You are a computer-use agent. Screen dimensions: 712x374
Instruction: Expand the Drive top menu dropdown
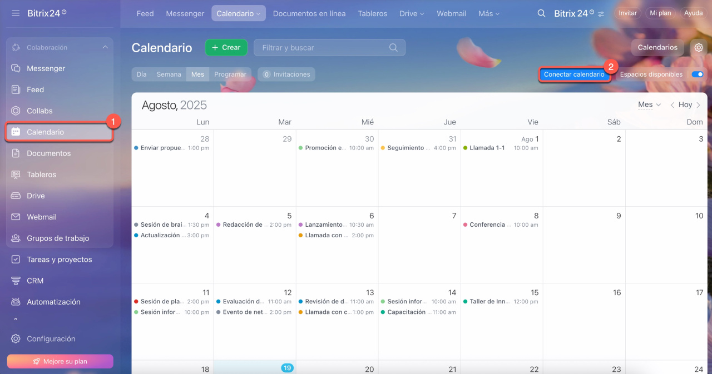[x=422, y=14]
